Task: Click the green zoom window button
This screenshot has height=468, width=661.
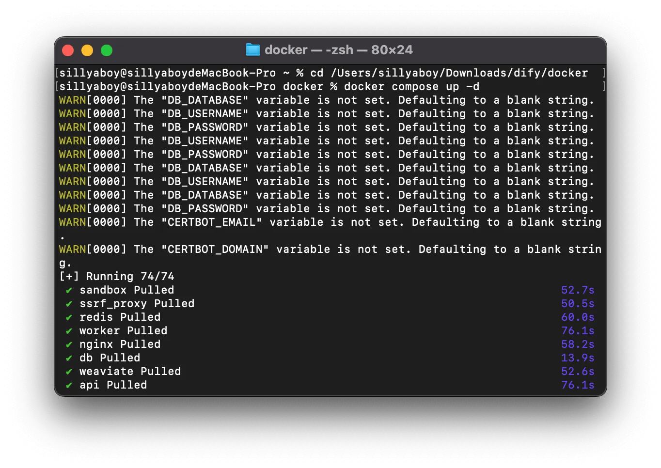Action: (x=107, y=50)
